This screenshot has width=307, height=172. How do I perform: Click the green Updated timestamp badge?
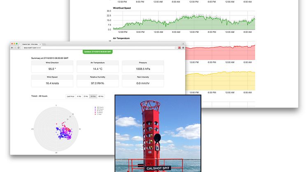click(98, 52)
